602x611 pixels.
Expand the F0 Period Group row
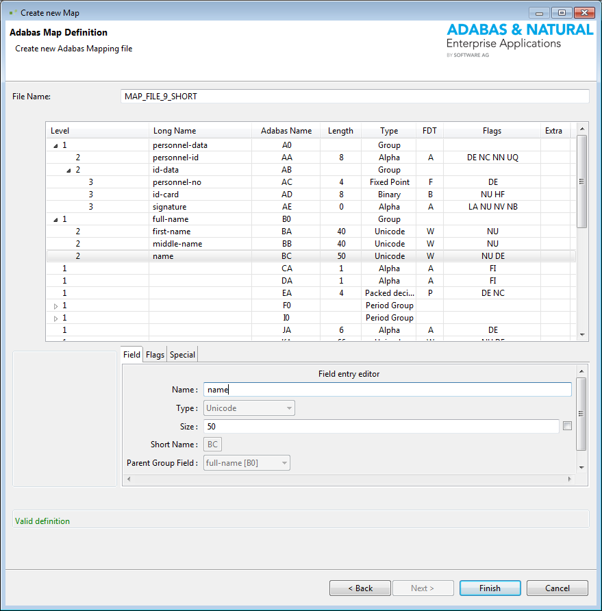click(x=55, y=305)
